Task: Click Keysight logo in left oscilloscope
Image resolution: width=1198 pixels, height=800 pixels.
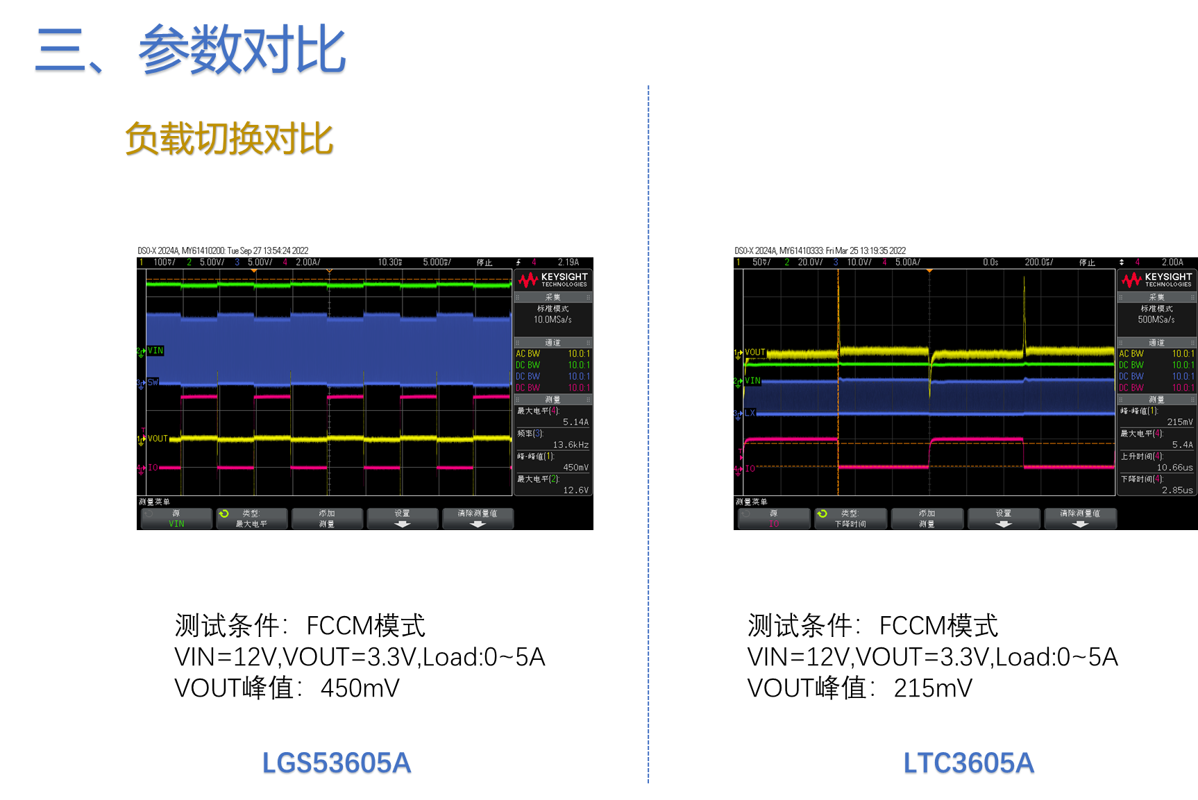Action: tap(553, 280)
